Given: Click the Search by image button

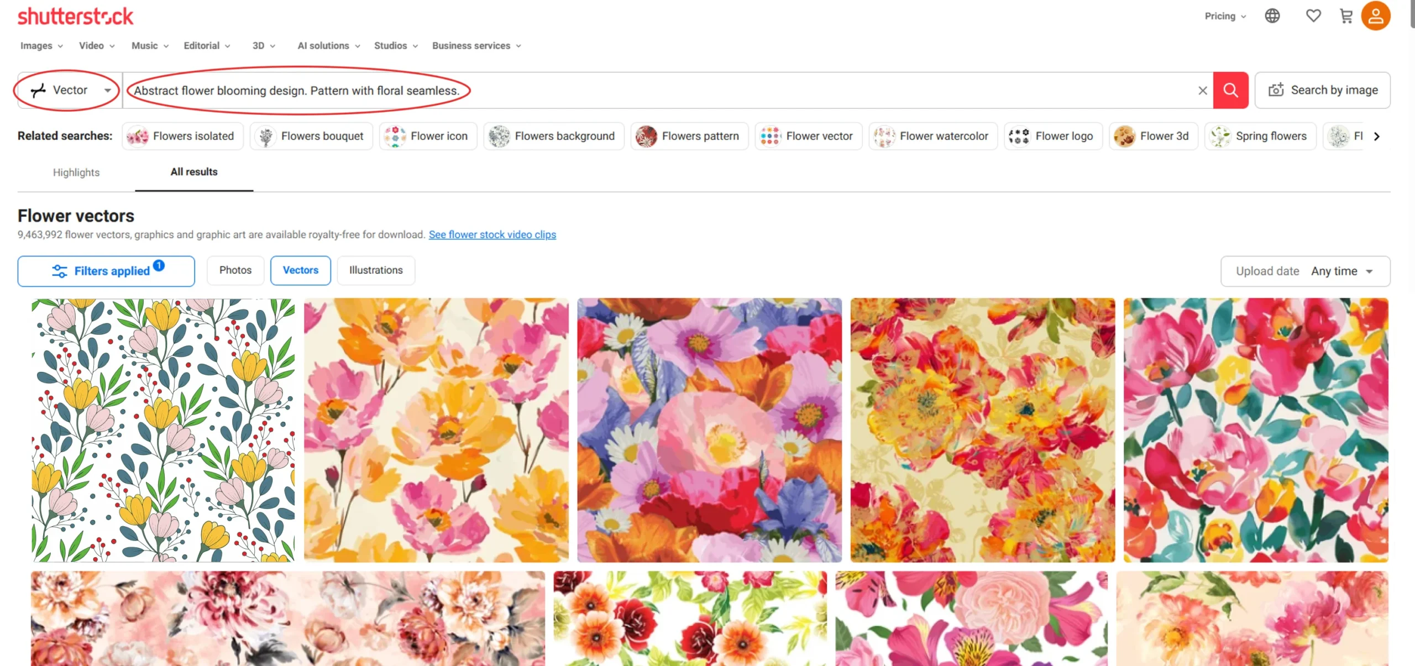Looking at the screenshot, I should [x=1322, y=90].
